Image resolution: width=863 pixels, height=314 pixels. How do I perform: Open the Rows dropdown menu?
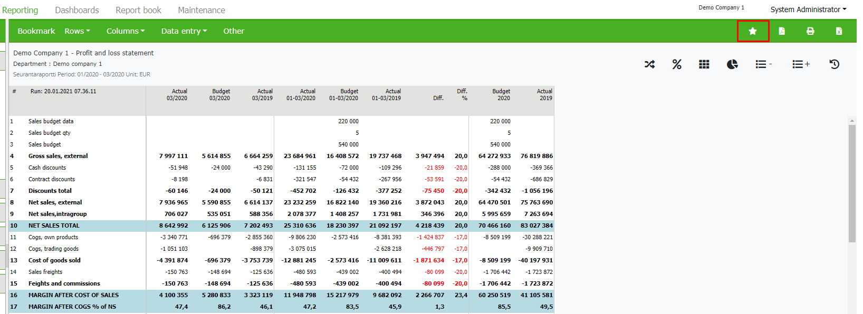click(x=77, y=31)
